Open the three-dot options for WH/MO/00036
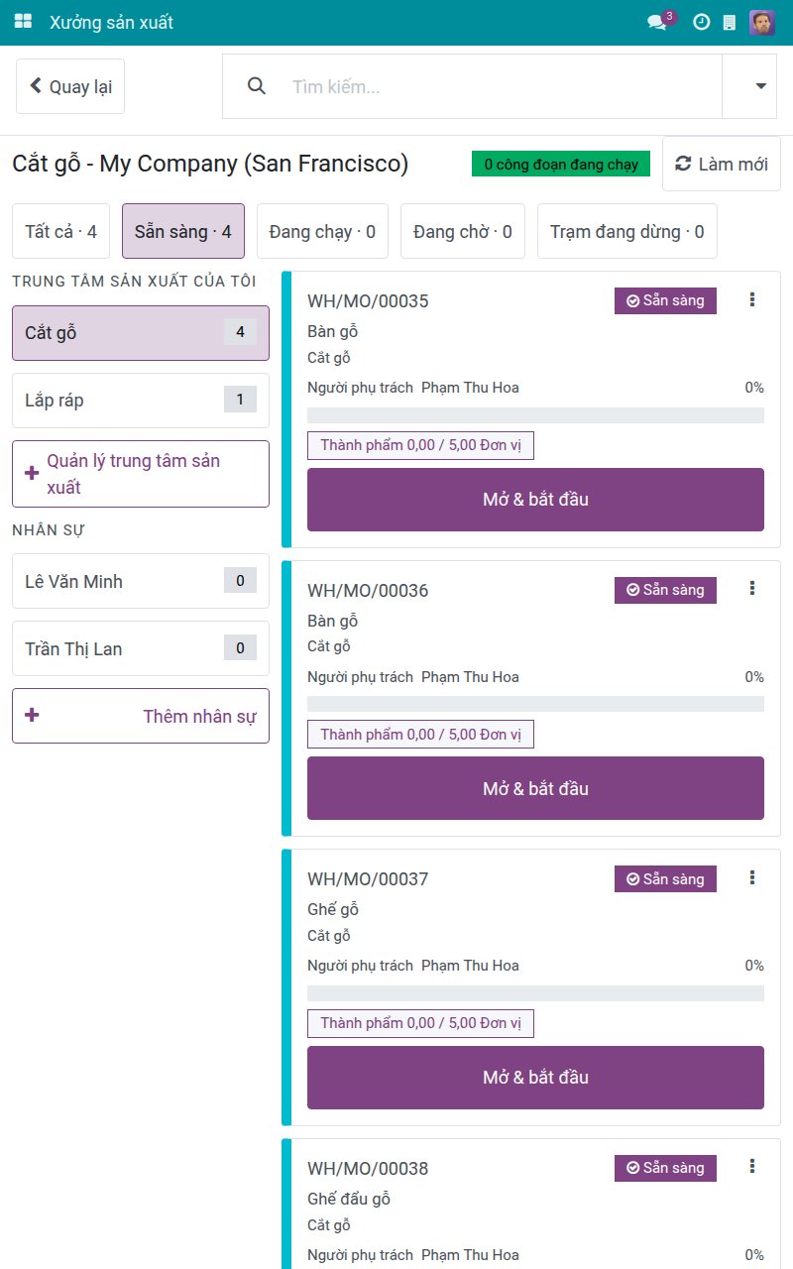Image resolution: width=793 pixels, height=1269 pixels. pos(752,589)
